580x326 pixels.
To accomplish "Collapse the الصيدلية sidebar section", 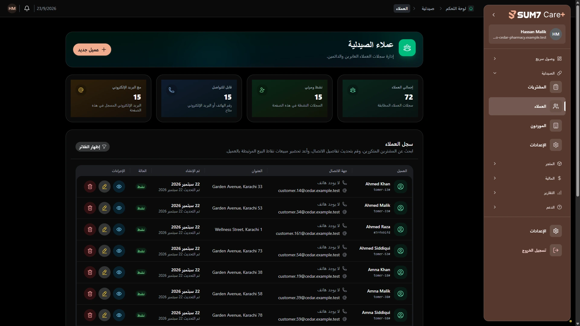I will point(527,73).
